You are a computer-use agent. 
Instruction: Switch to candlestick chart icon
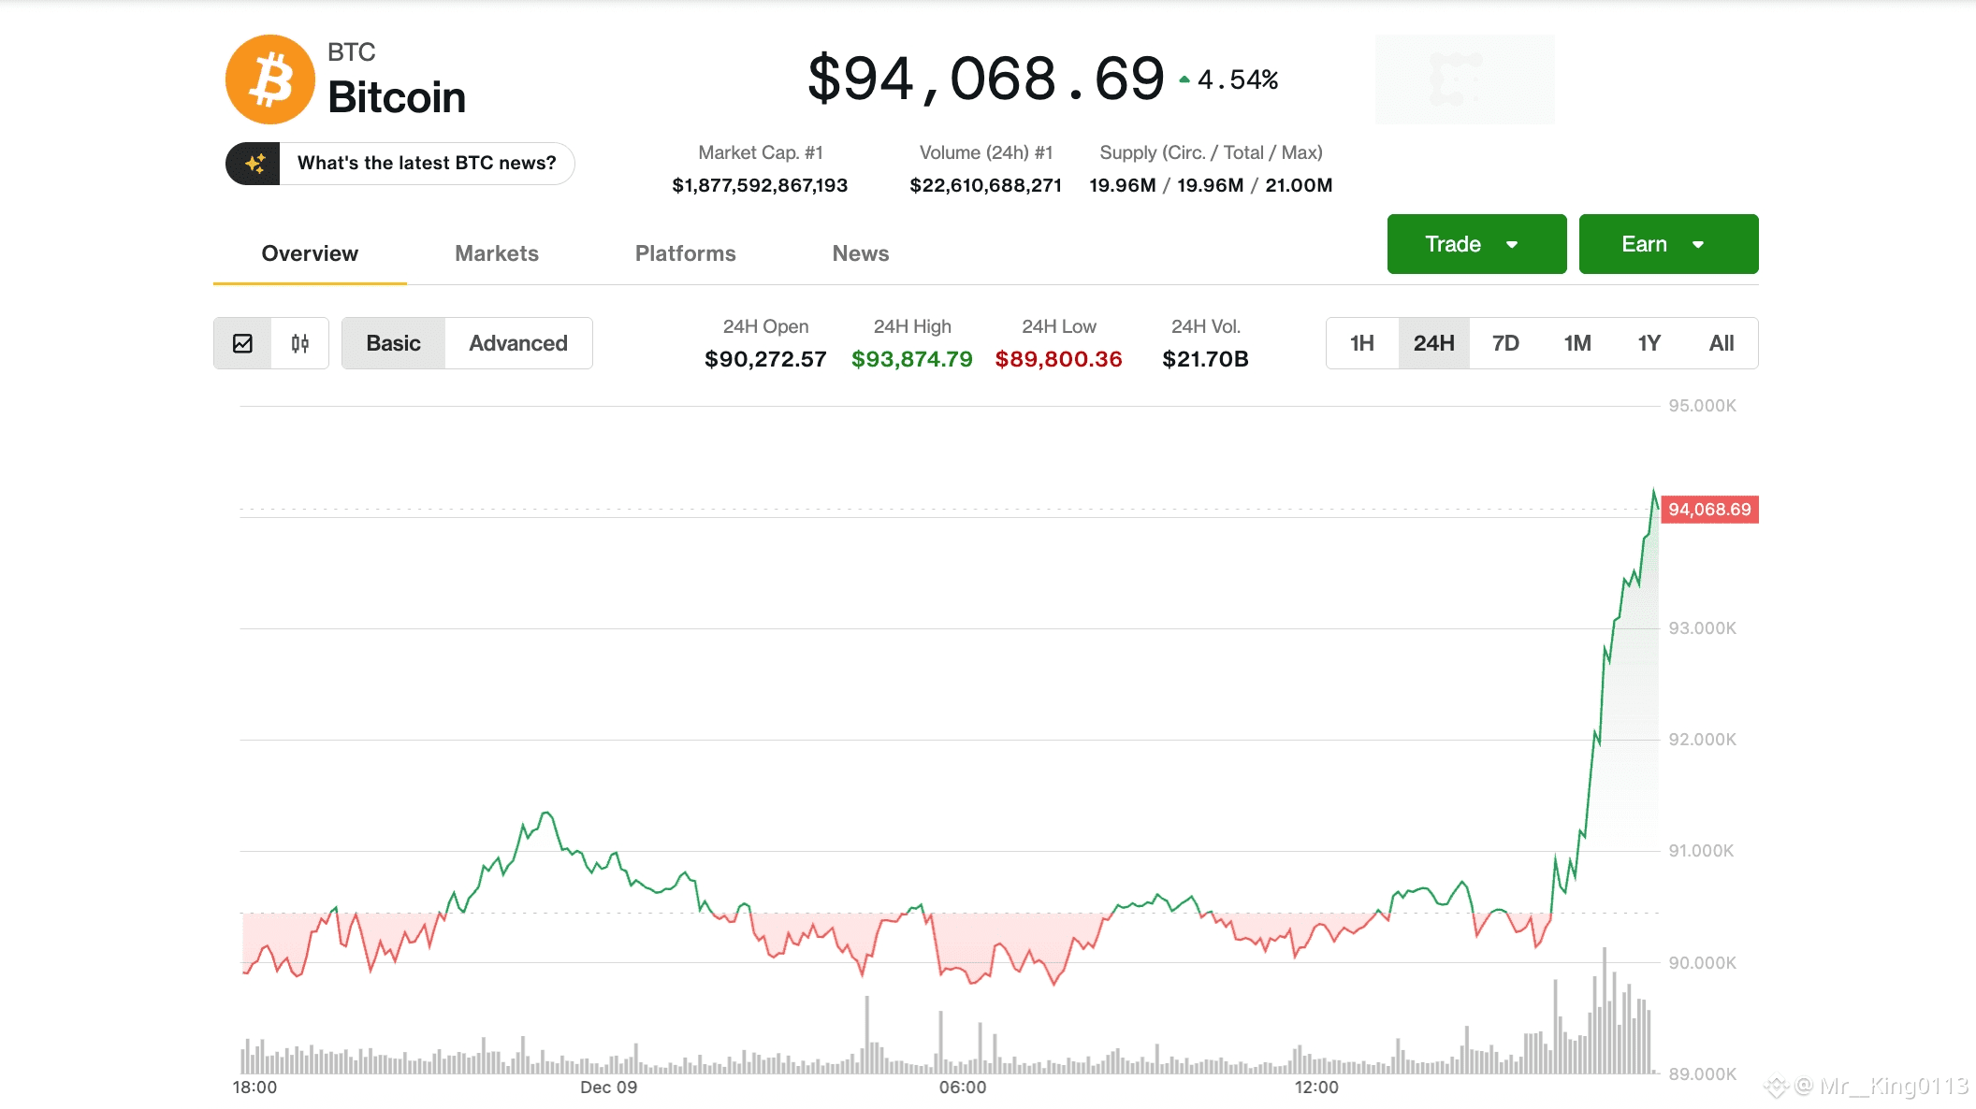[299, 343]
